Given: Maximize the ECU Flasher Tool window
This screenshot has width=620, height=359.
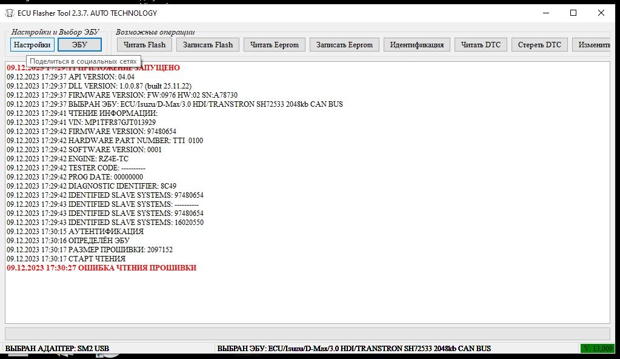Looking at the screenshot, I should click(x=573, y=13).
